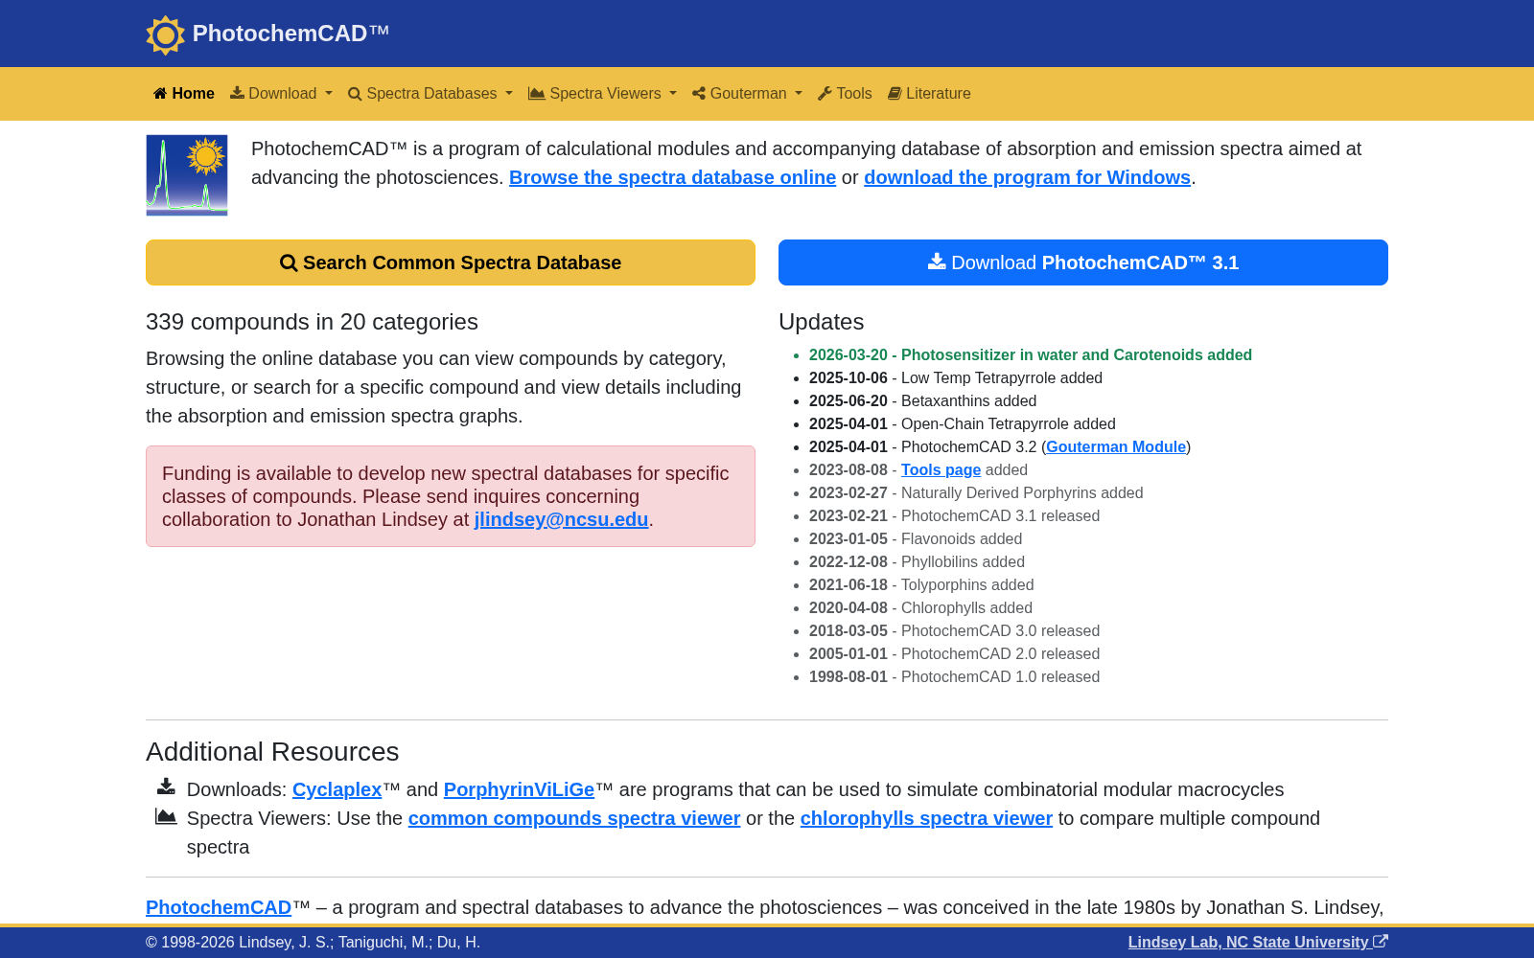Viewport: 1534px width, 958px height.
Task: Expand the Download dropdown menu
Action: pos(281,93)
